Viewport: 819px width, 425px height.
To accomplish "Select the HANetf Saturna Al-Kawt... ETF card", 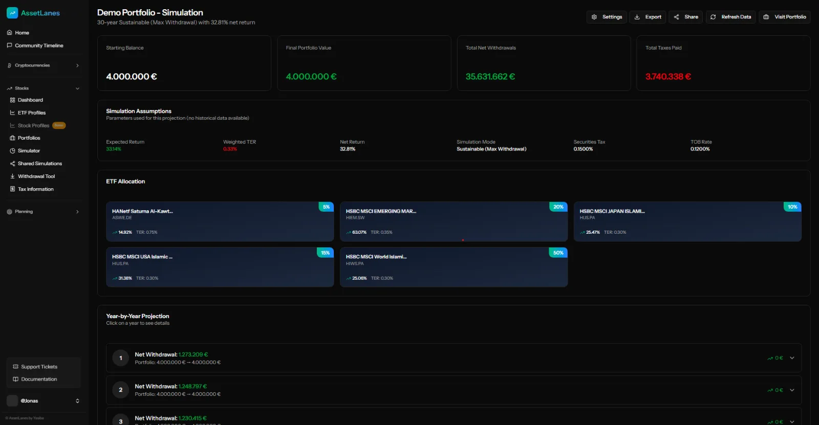I will pos(220,221).
